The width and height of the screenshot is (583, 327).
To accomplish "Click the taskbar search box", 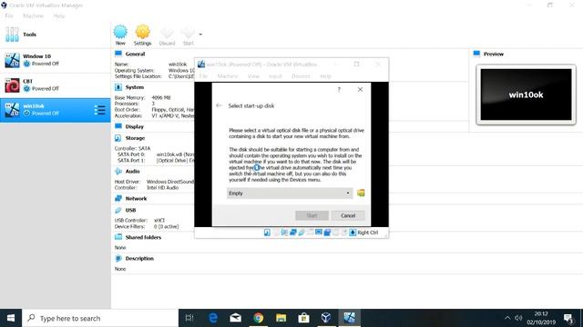I will pyautogui.click(x=100, y=318).
